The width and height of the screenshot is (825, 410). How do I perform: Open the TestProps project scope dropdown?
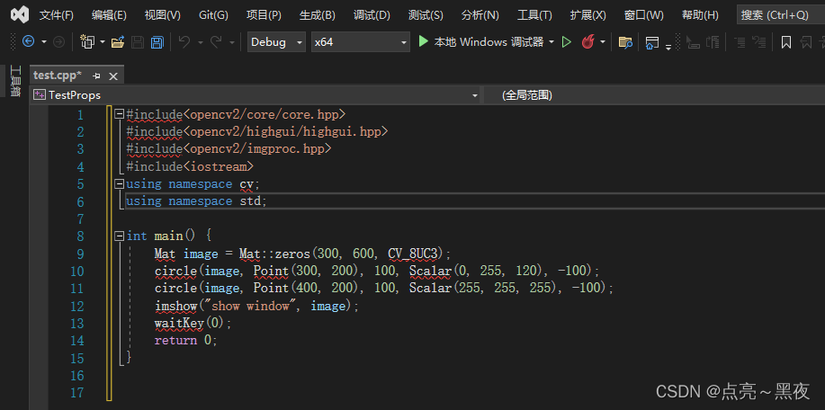256,95
